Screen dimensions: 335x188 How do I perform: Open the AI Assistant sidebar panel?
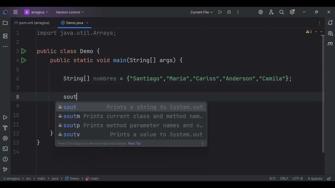pos(330,33)
